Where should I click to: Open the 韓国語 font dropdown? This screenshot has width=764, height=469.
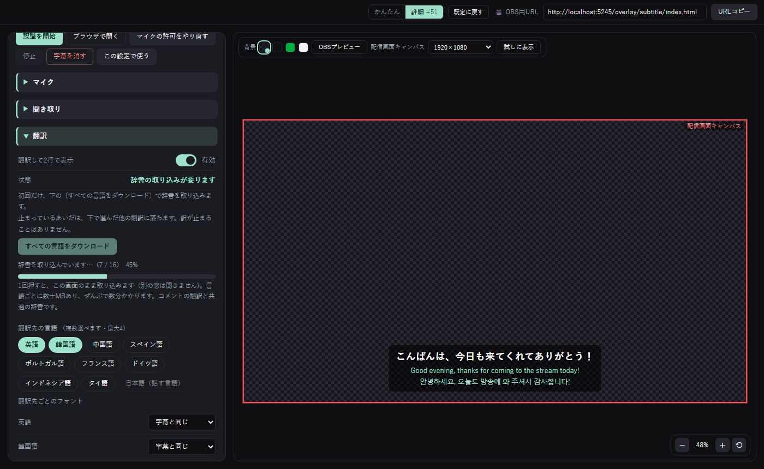coord(182,447)
